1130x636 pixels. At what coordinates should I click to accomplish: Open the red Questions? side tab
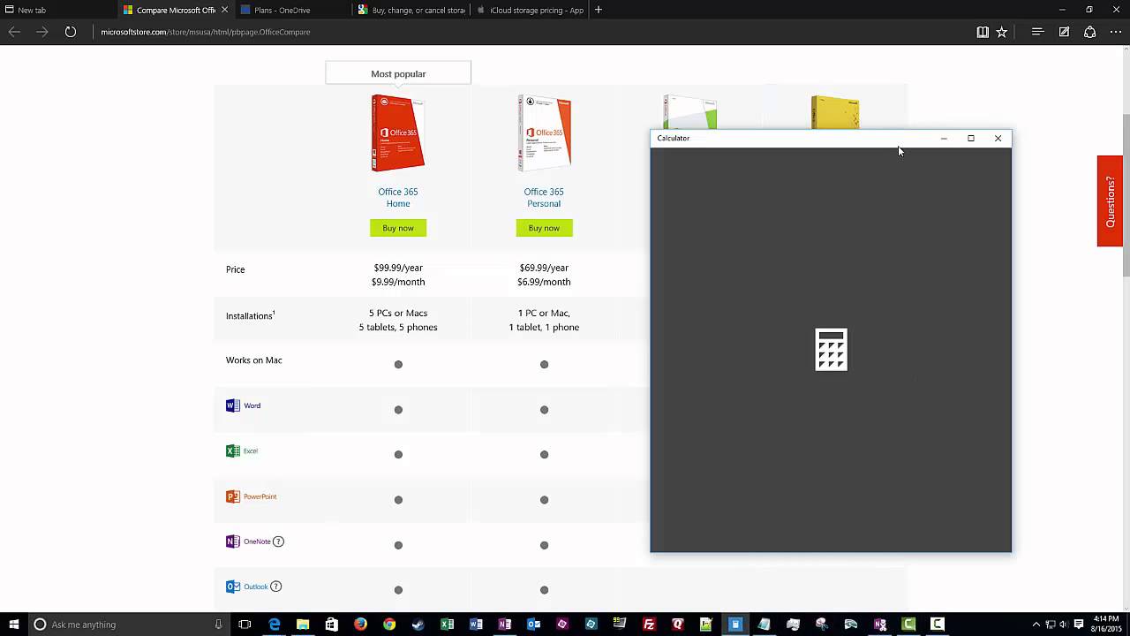1110,201
